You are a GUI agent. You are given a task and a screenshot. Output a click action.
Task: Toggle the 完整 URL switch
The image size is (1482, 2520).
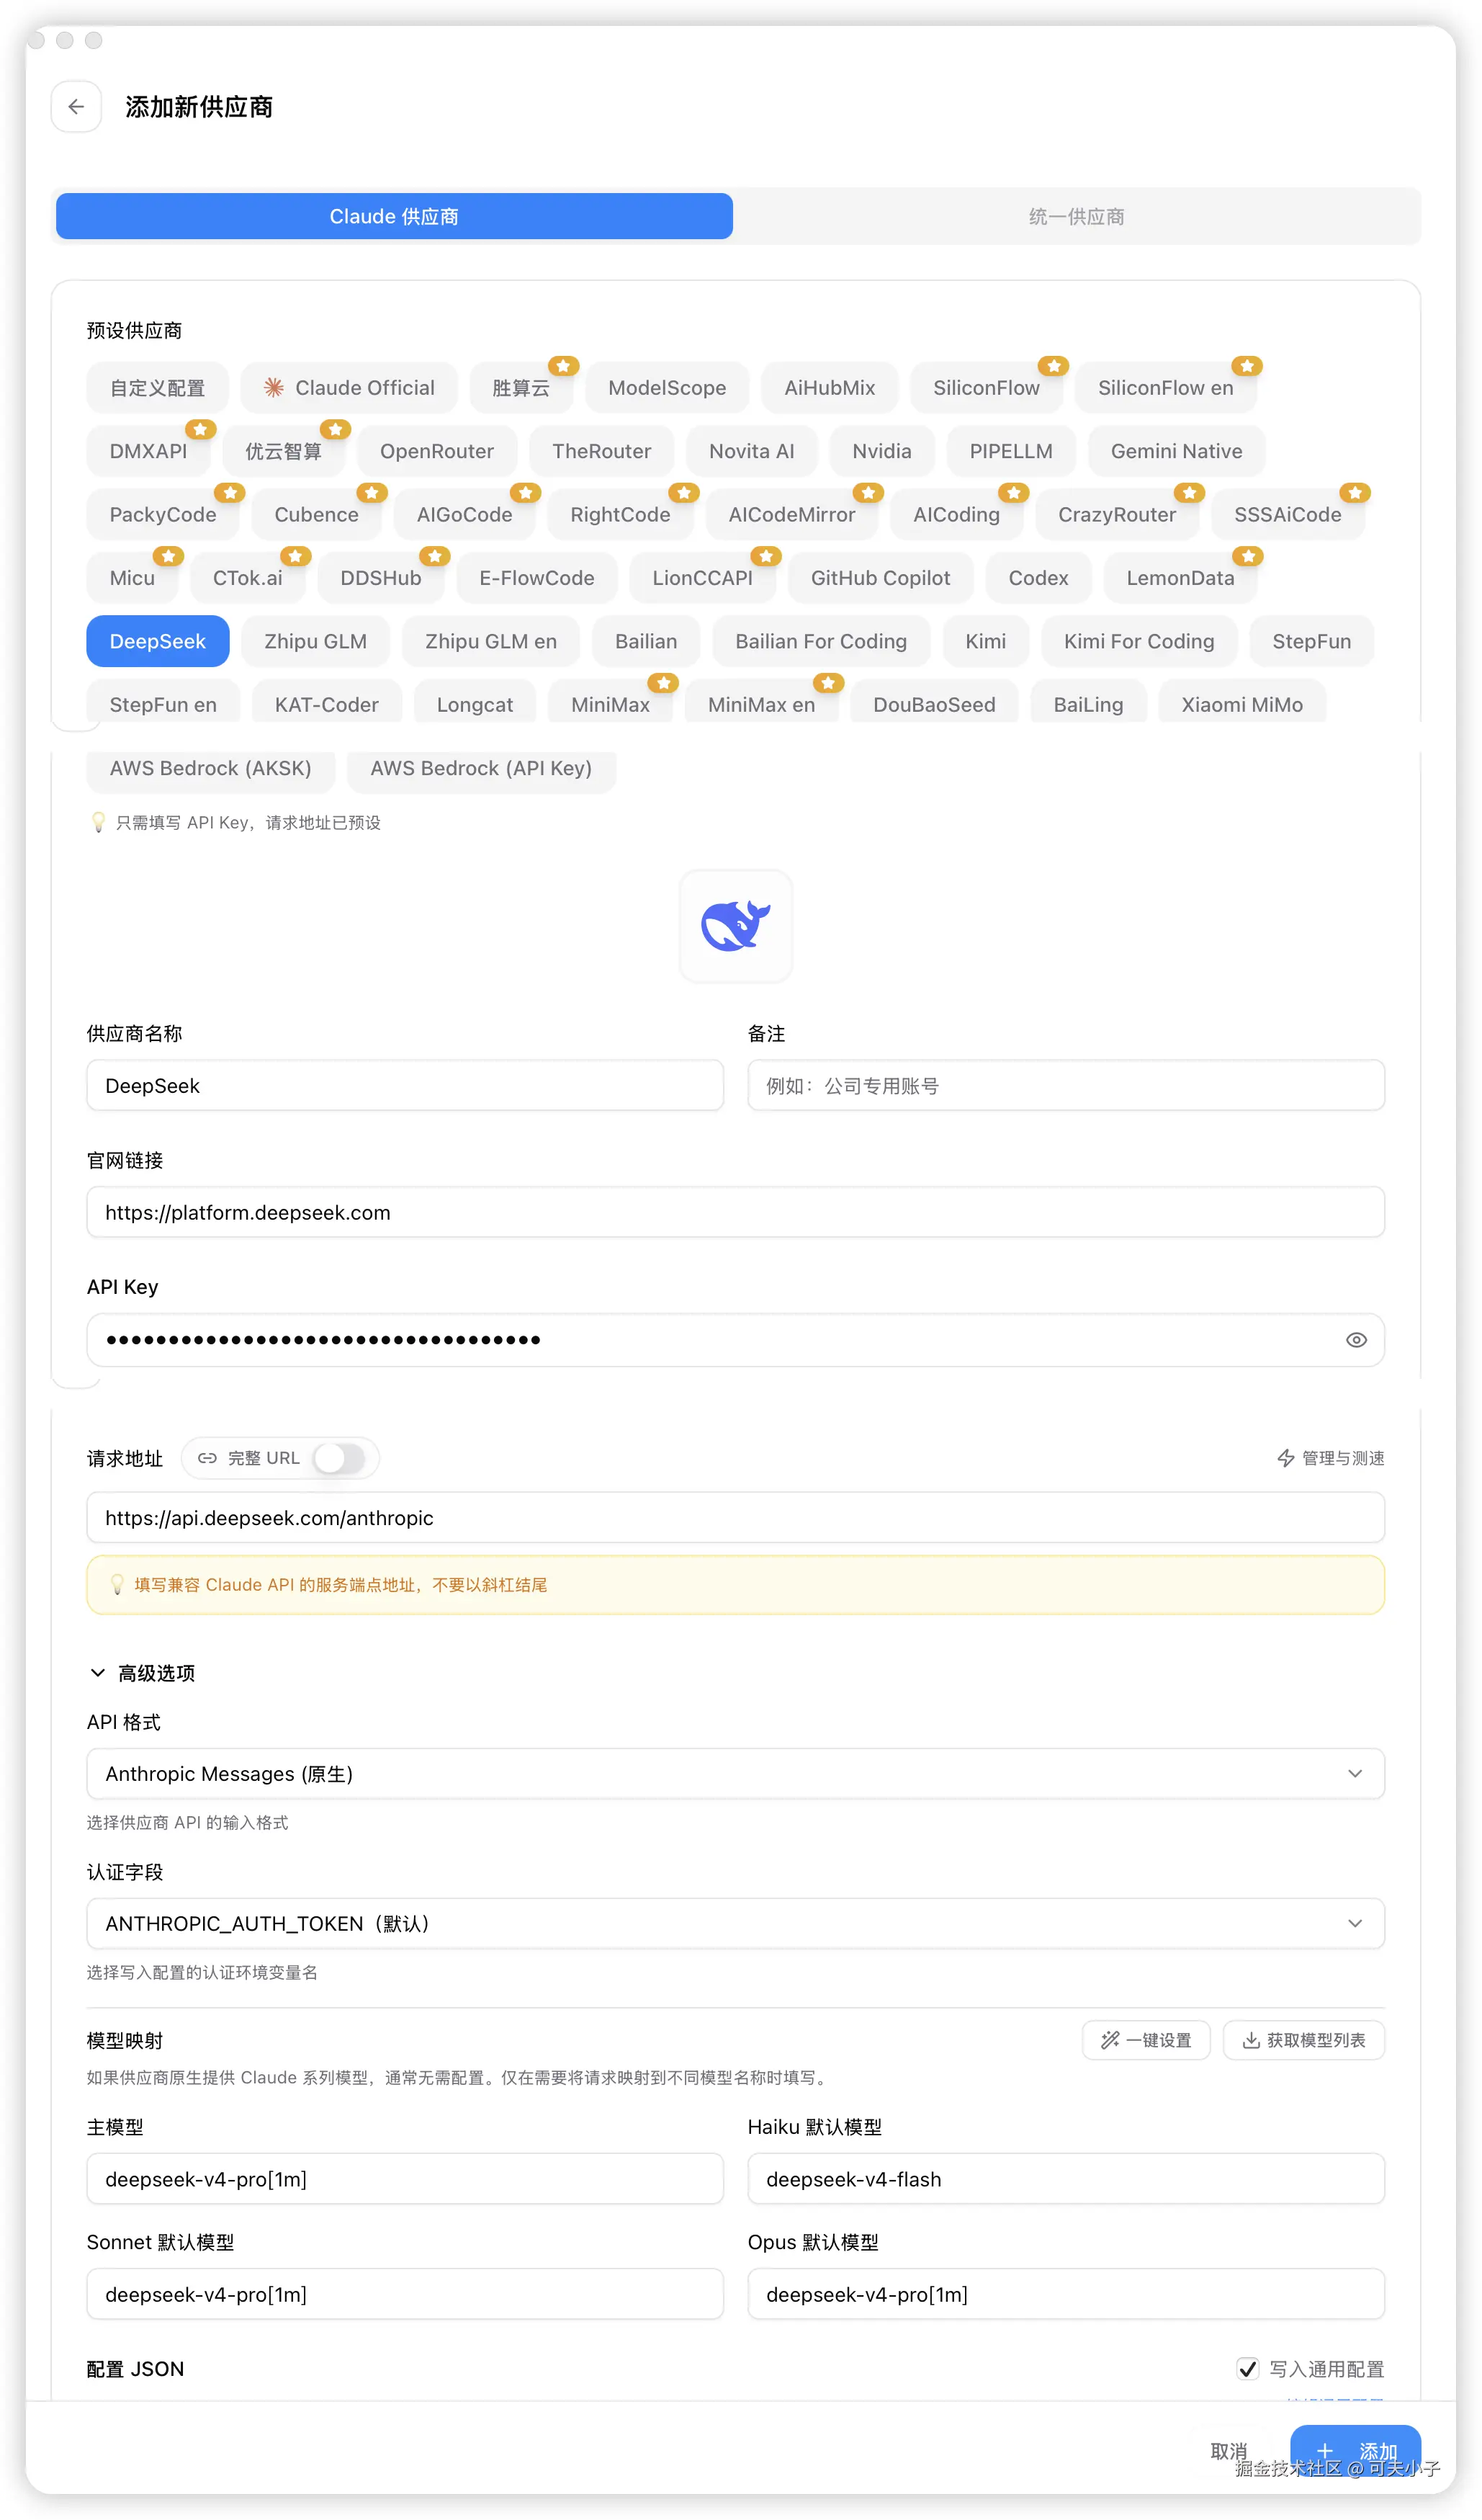point(338,1458)
